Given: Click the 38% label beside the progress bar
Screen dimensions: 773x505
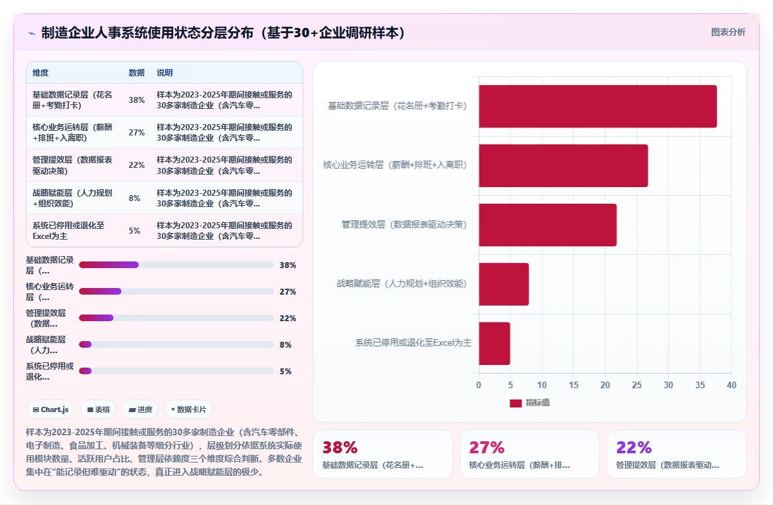Looking at the screenshot, I should (288, 265).
